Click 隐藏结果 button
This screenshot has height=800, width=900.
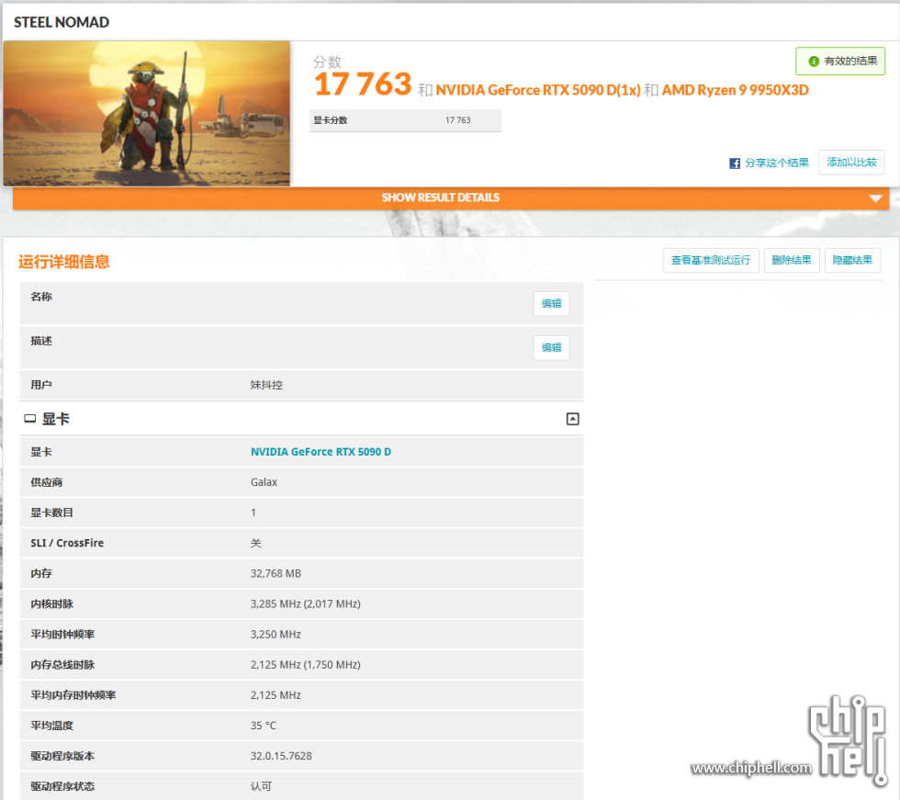click(x=852, y=261)
